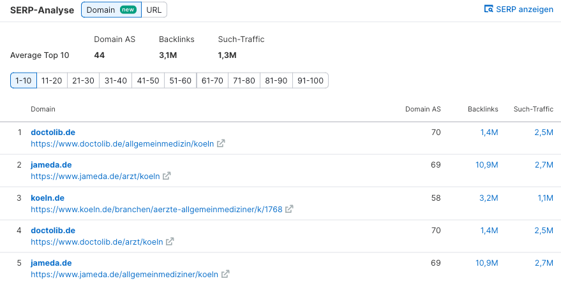Select results range 1-10
This screenshot has height=281, width=561.
tap(24, 80)
